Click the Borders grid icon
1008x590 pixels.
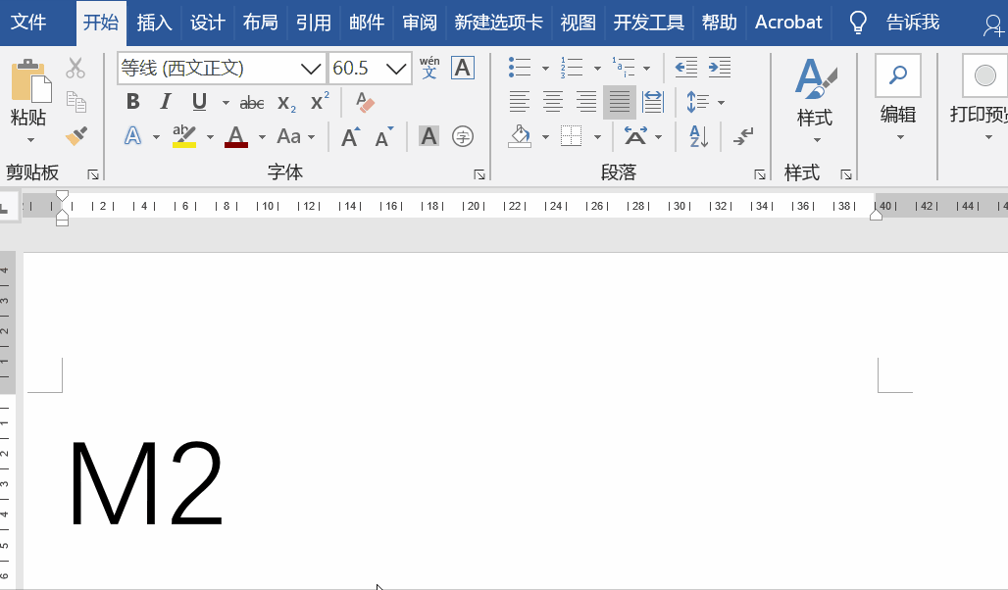coord(571,136)
